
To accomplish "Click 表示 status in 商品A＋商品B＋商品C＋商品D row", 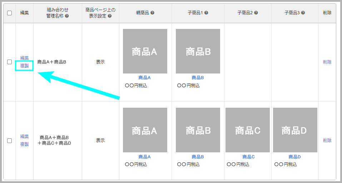I will click(x=100, y=140).
